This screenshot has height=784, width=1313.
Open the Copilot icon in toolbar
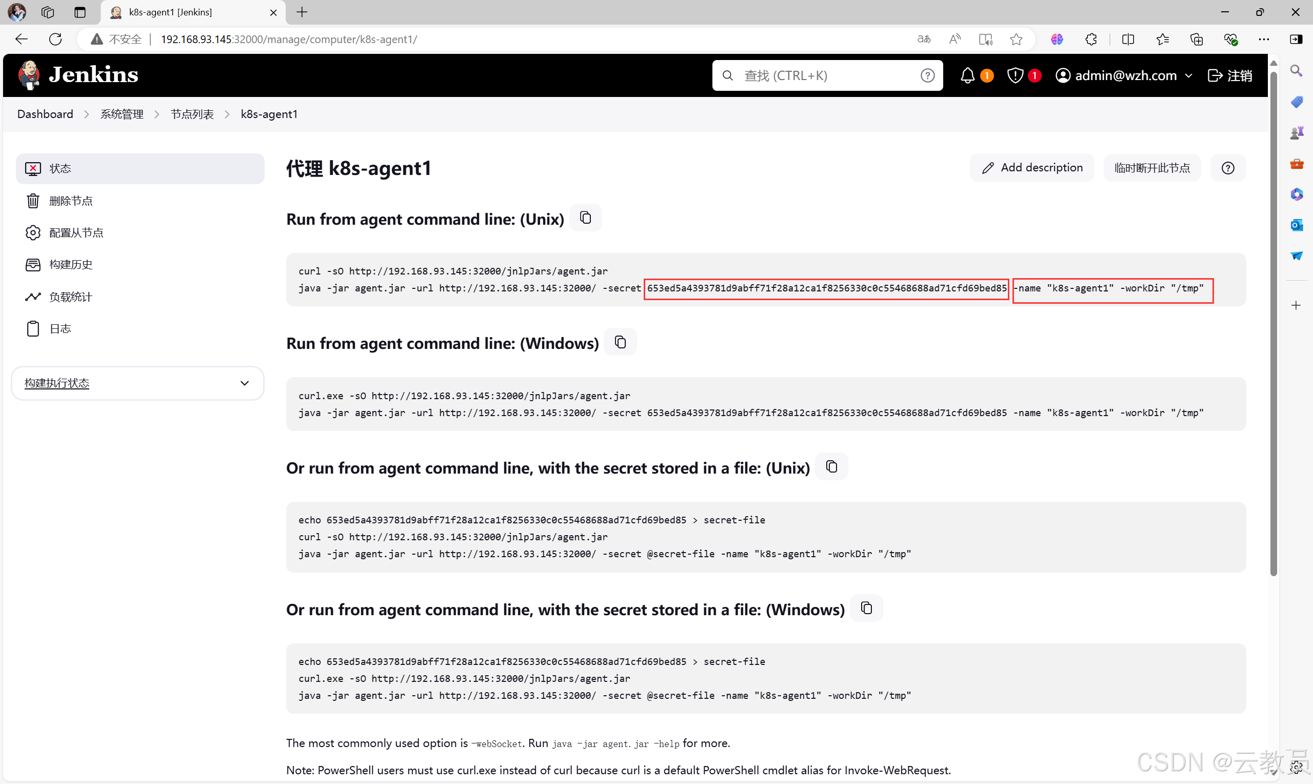[1057, 39]
